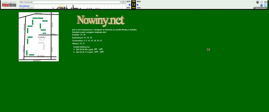Open the Nowiny neighborhood map image

(x=39, y=37)
